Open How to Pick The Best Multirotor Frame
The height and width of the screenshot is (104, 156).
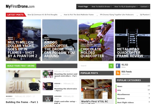point(79,15)
